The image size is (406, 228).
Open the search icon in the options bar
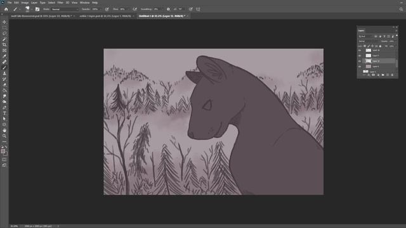[x=401, y=9]
